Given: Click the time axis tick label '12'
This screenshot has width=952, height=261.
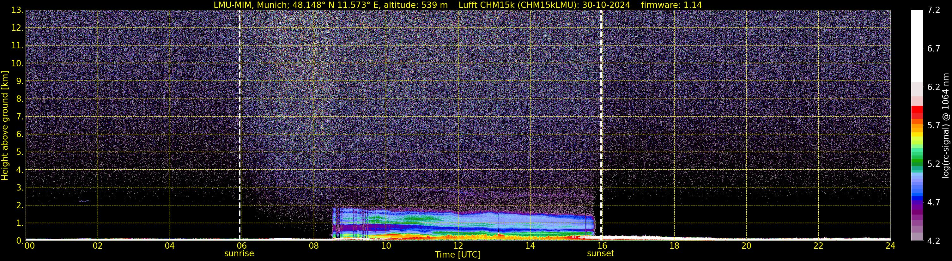Looking at the screenshot, I should (458, 246).
